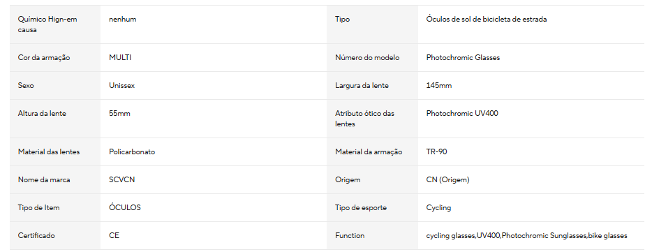
Task: Click the 'Químico Hign-em causa' label
Action: pos(47,24)
